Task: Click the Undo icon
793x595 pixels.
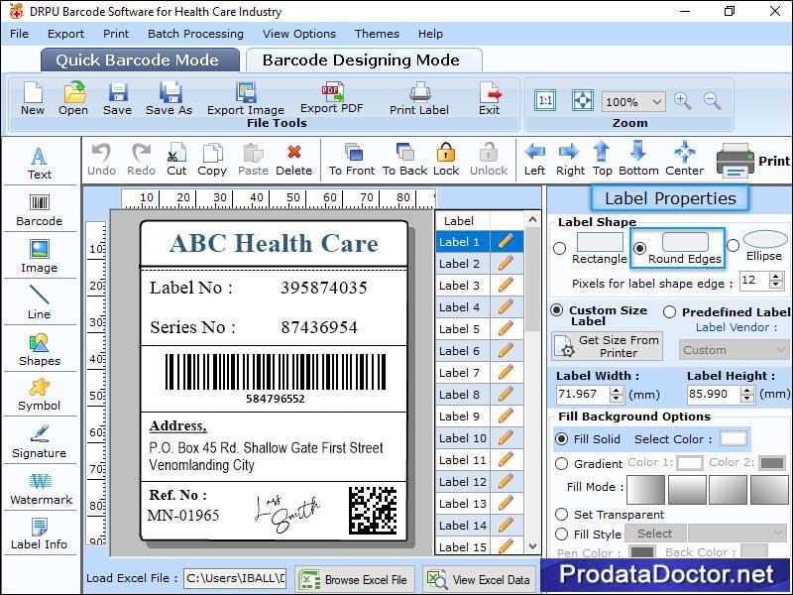Action: [x=100, y=157]
